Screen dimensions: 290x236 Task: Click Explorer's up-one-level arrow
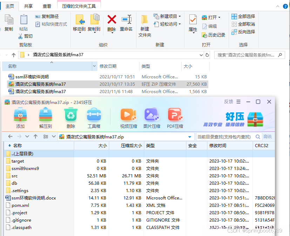tap(14, 55)
